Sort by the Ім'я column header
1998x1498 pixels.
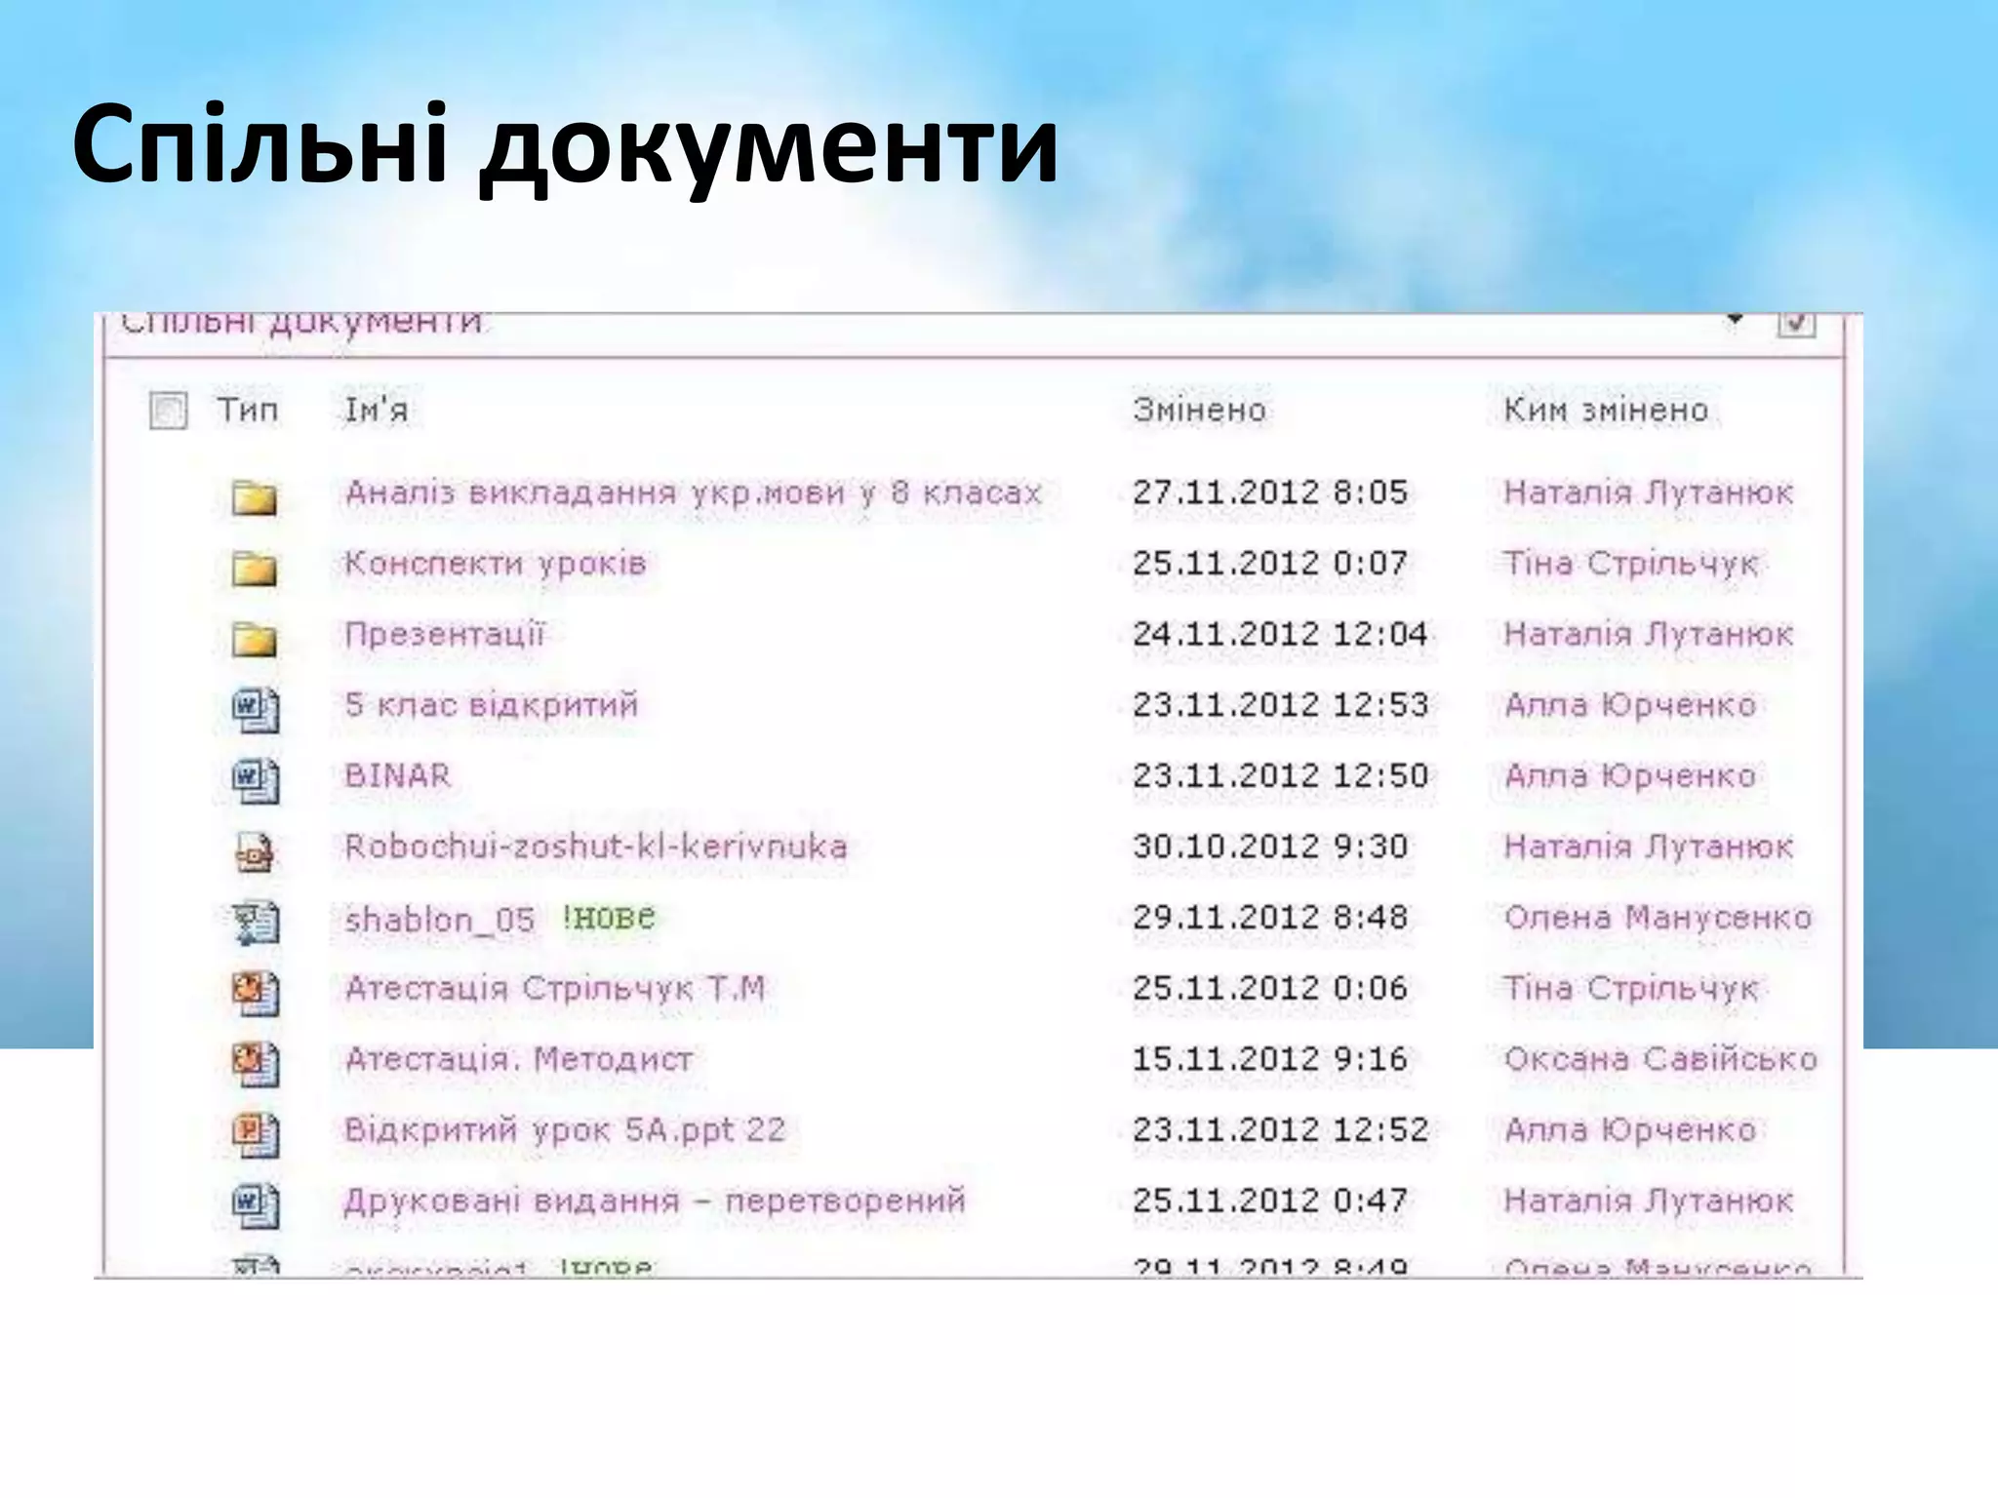pos(376,410)
